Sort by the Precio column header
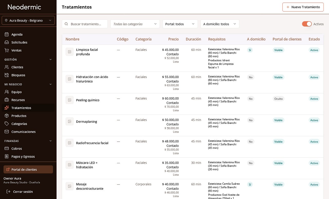 coord(173,39)
